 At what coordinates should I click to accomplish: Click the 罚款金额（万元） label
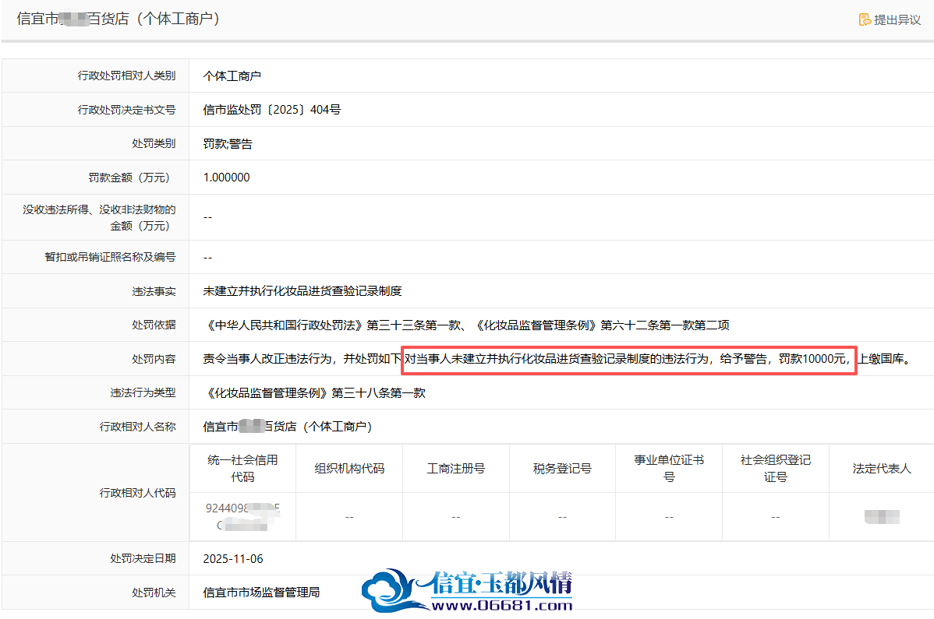(132, 178)
